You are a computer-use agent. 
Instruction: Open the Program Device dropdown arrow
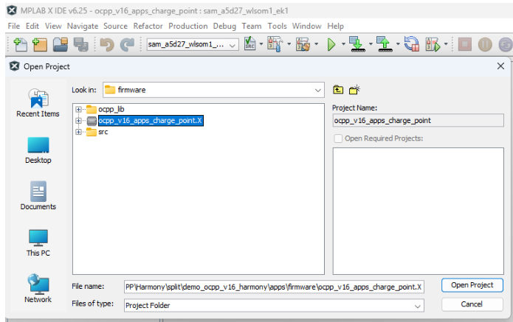point(371,43)
